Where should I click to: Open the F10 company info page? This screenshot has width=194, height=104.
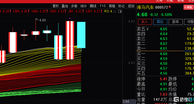[x=103, y=6]
